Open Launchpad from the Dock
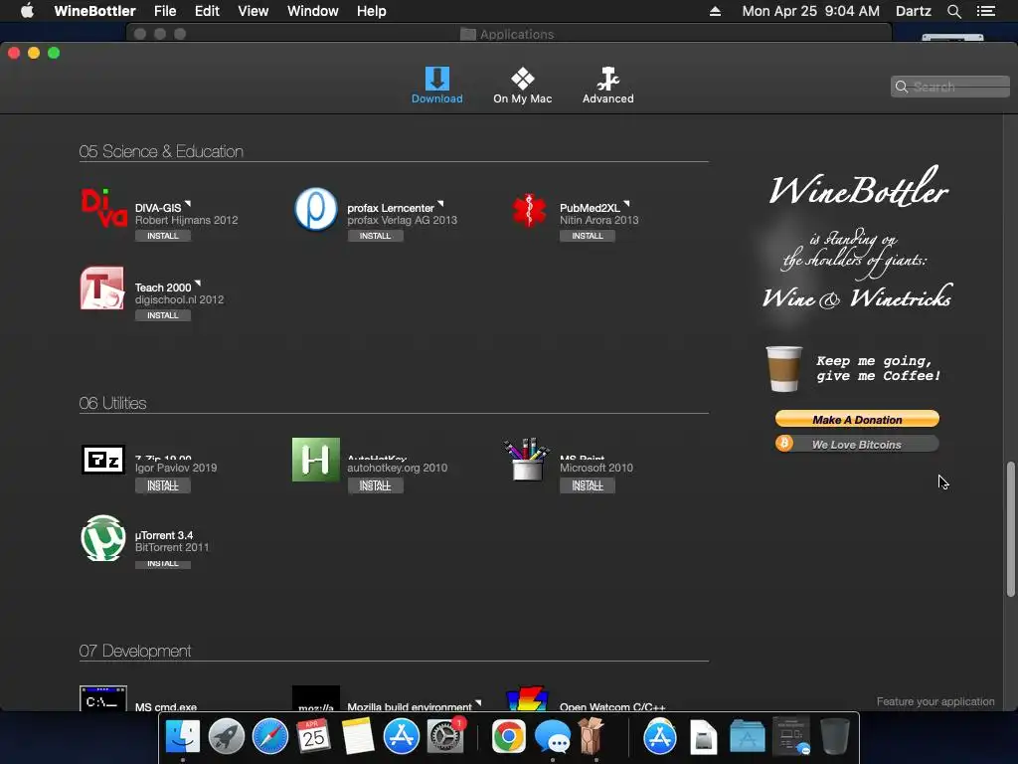The image size is (1018, 764). 227,736
